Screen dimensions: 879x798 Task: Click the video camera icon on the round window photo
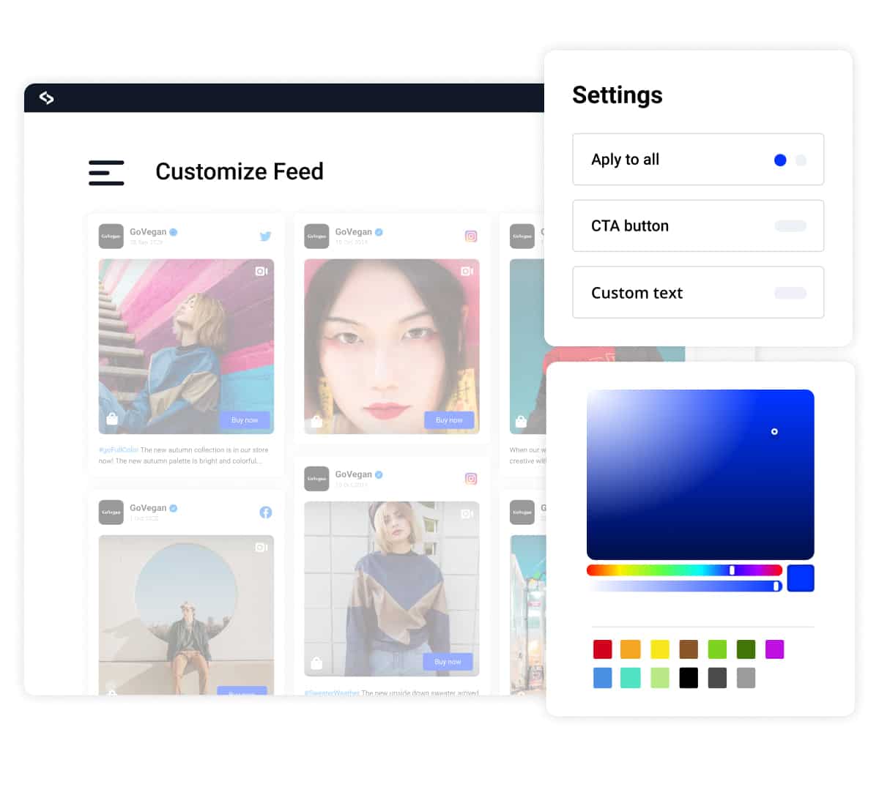262,547
